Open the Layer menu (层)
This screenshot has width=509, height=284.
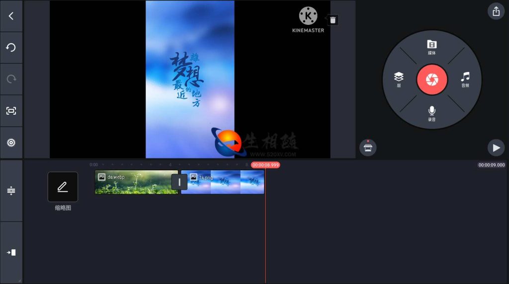point(399,80)
